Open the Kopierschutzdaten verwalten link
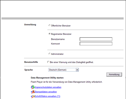The width and height of the screenshot is (126, 99). coord(48,87)
